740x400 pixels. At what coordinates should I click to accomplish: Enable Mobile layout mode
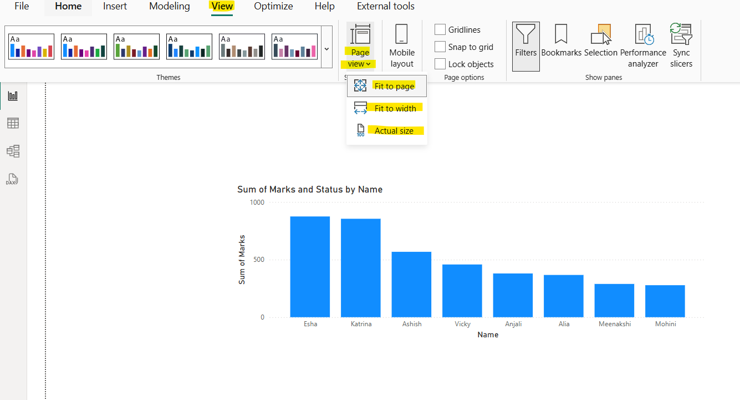pos(402,44)
